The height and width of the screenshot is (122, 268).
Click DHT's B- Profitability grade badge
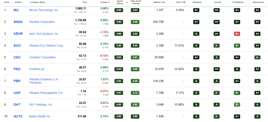click(237, 105)
